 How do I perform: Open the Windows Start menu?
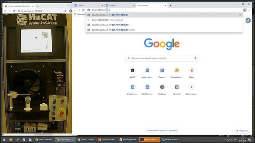[4, 139]
